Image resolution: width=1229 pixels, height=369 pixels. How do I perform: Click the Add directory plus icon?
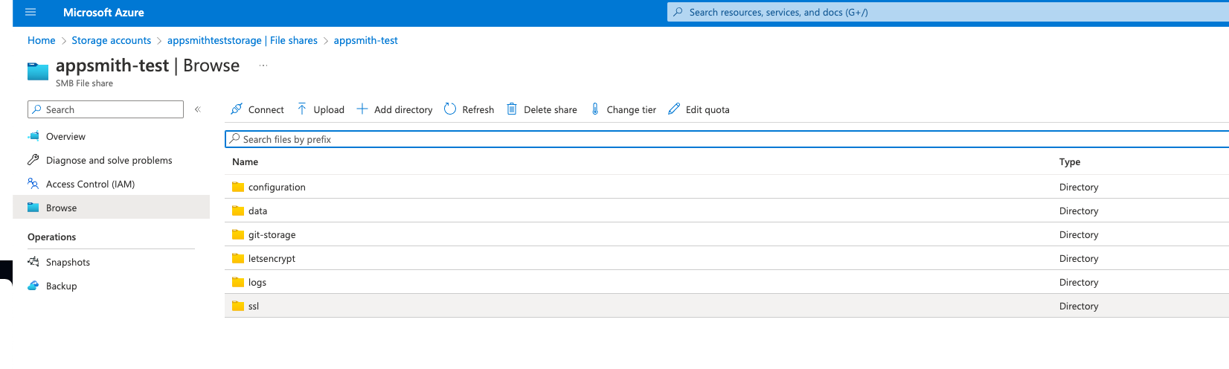362,109
